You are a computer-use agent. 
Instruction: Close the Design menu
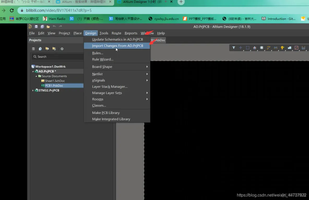pos(91,33)
